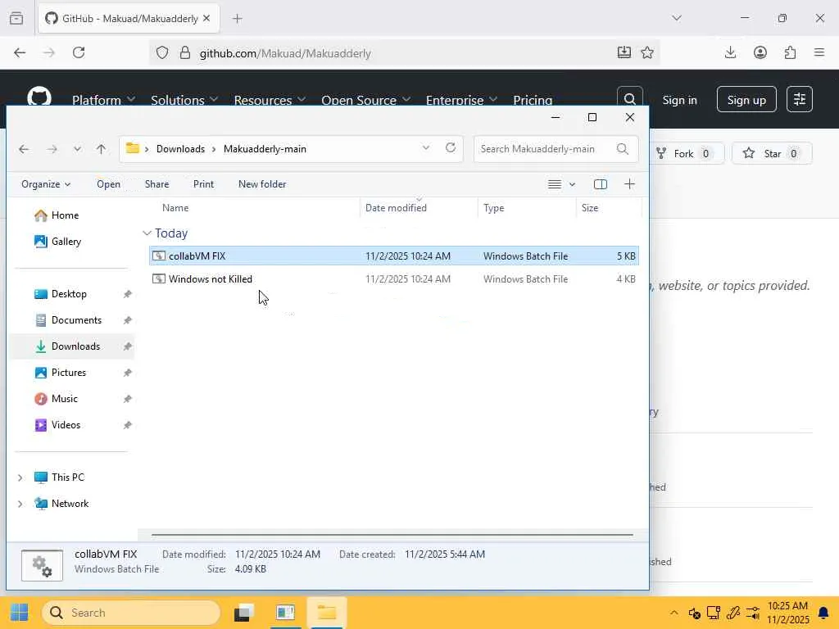Bookmark this page with the star icon
Viewport: 839px width, 629px height.
coord(647,52)
